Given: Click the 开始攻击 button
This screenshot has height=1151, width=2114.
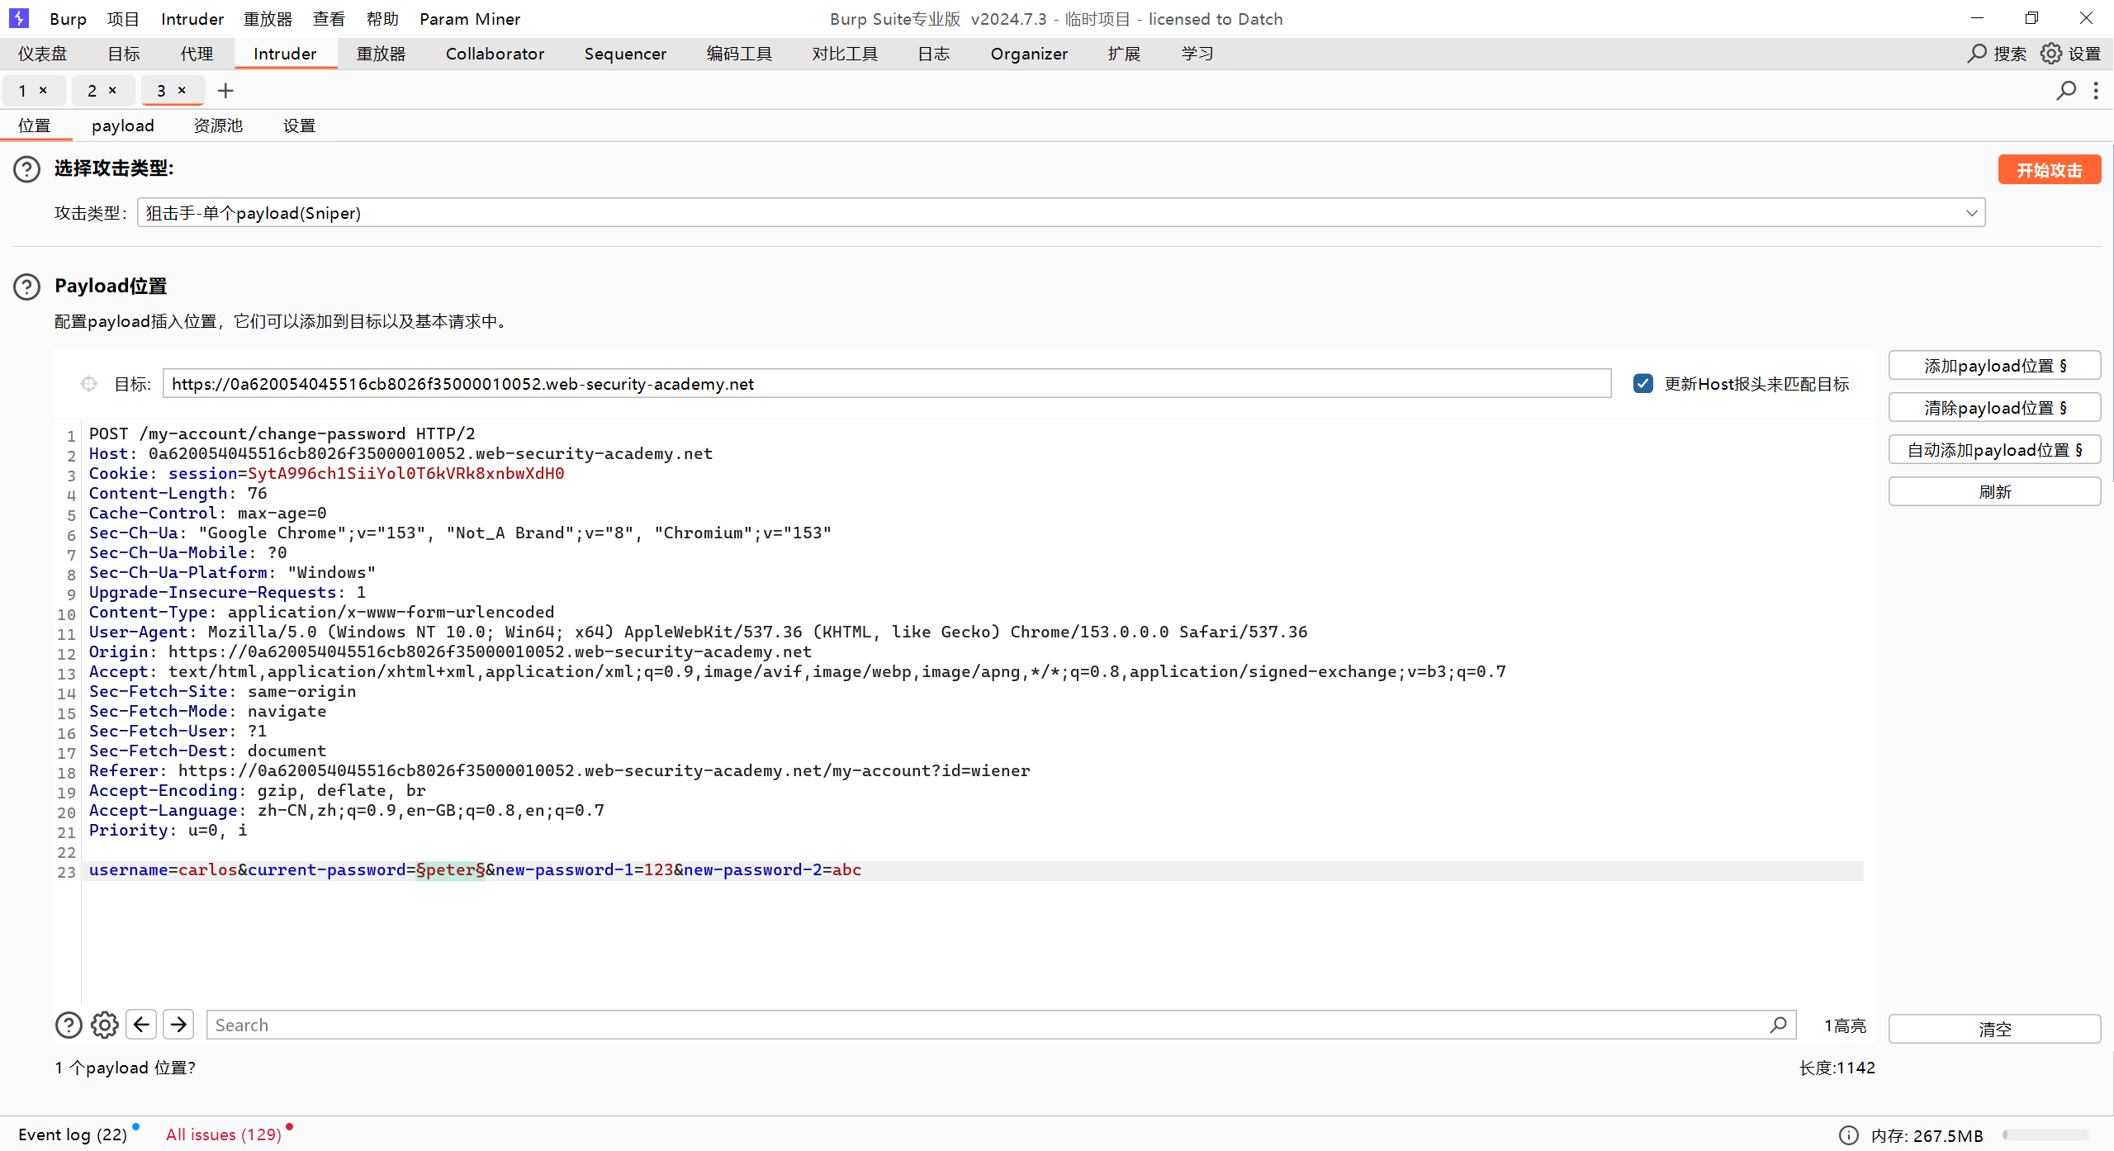Looking at the screenshot, I should click(2049, 170).
